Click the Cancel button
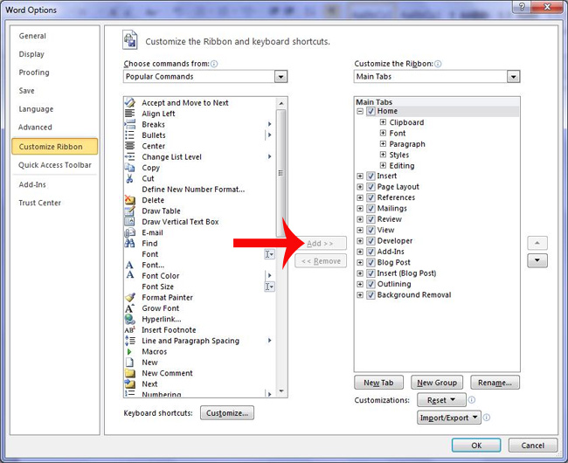The height and width of the screenshot is (463, 568). [x=532, y=446]
